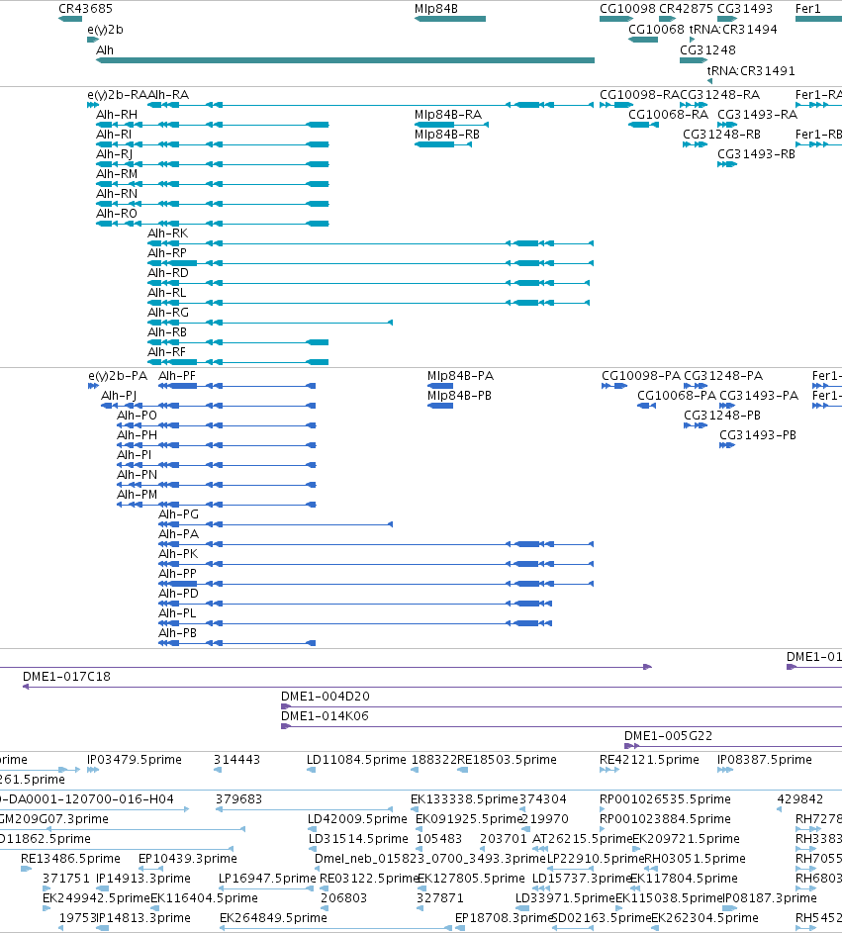Select the Alh-RM transcript label
Image resolution: width=842 pixels, height=933 pixels.
coord(117,174)
